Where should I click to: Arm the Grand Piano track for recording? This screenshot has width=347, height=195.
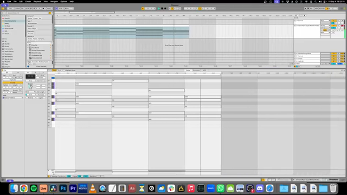coord(342,25)
